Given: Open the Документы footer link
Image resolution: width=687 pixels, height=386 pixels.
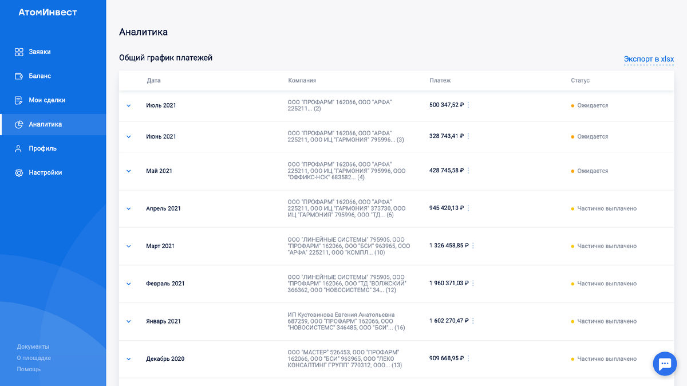Looking at the screenshot, I should (33, 346).
